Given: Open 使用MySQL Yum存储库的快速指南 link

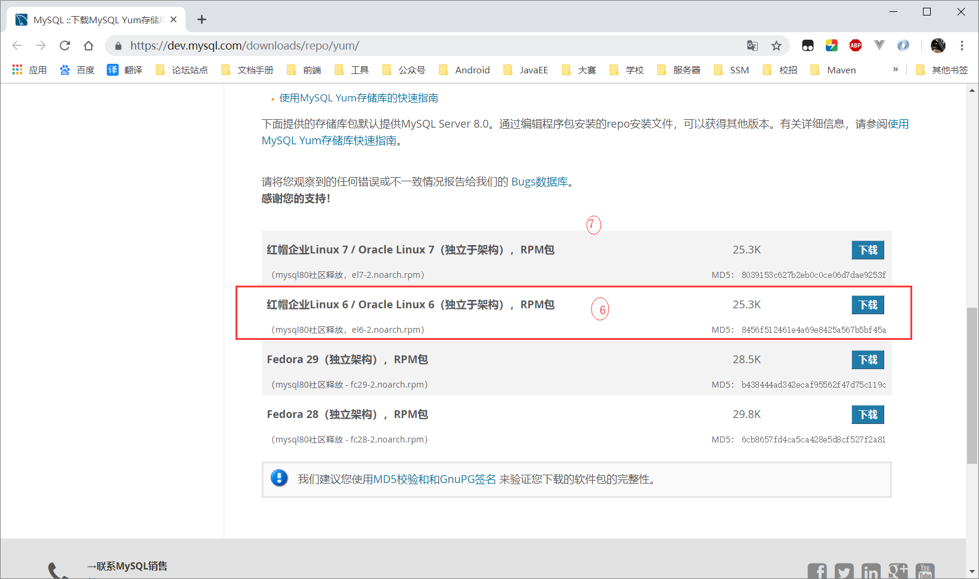Looking at the screenshot, I should pyautogui.click(x=358, y=98).
